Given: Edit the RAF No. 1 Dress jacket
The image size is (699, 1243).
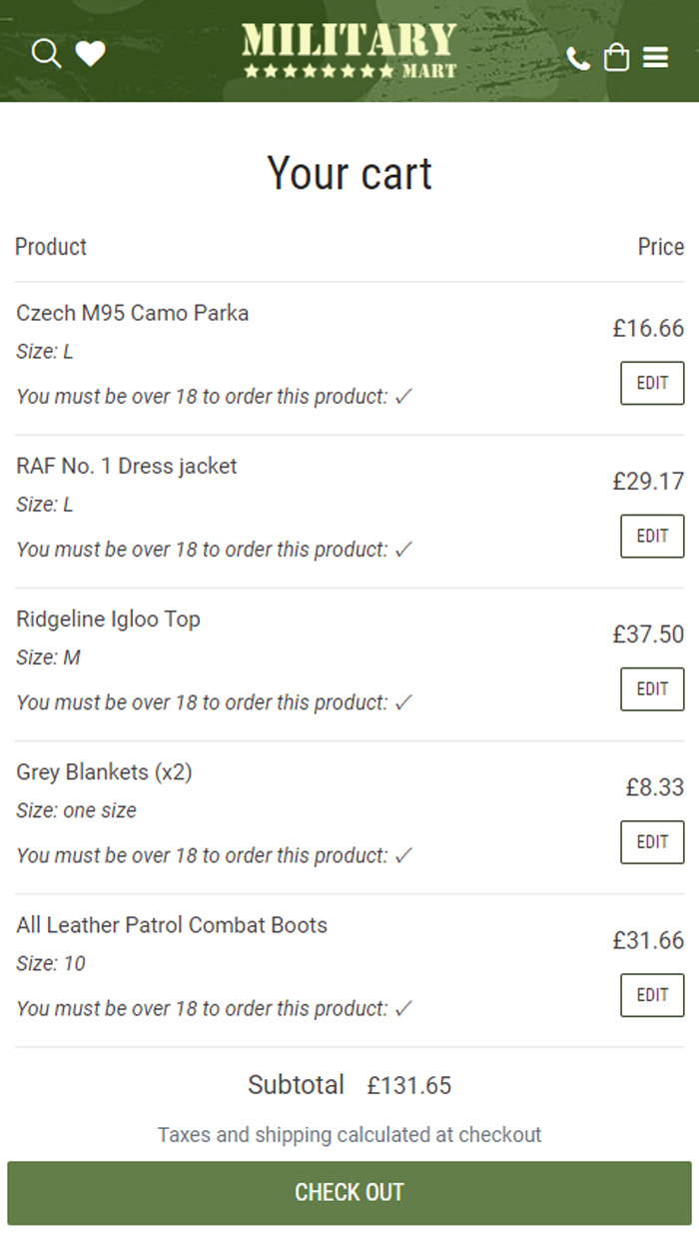Looking at the screenshot, I should [652, 537].
